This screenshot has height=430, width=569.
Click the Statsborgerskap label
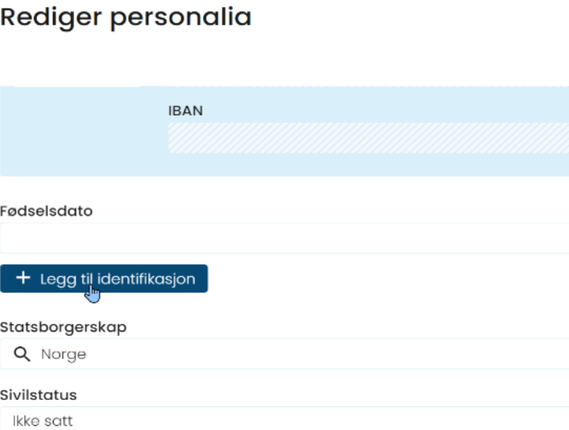(63, 327)
